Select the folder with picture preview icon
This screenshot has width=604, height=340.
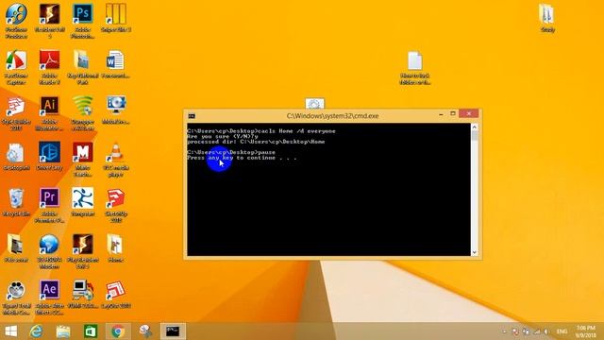point(82,60)
